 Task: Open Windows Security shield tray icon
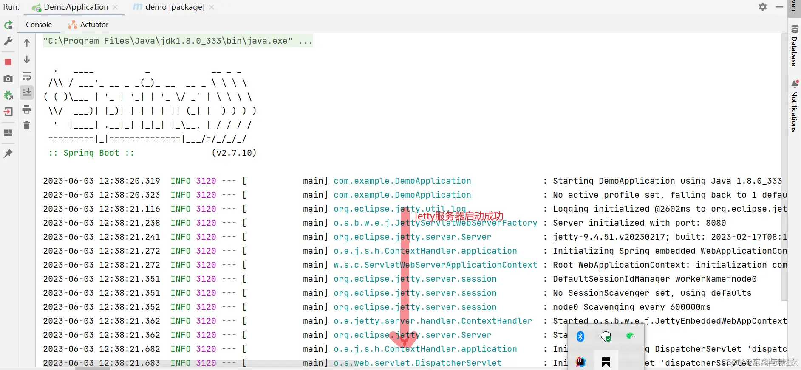pos(606,336)
